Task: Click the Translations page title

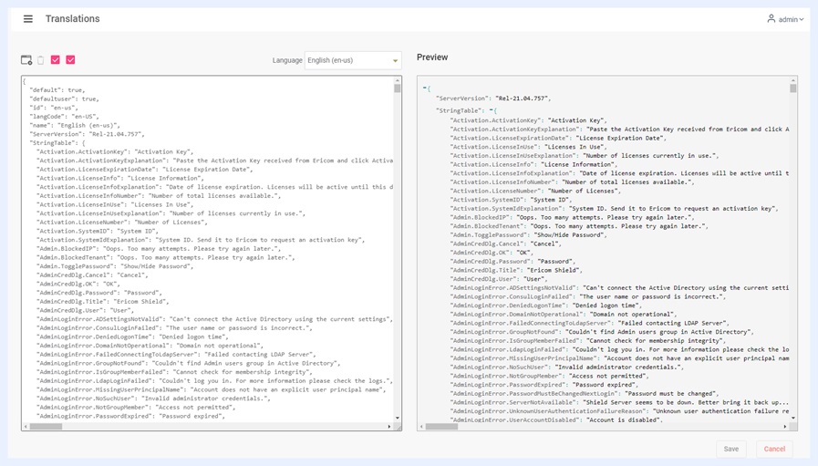Action: click(73, 19)
